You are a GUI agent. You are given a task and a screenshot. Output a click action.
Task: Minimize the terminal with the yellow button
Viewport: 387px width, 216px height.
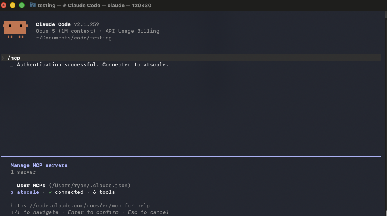[13, 5]
